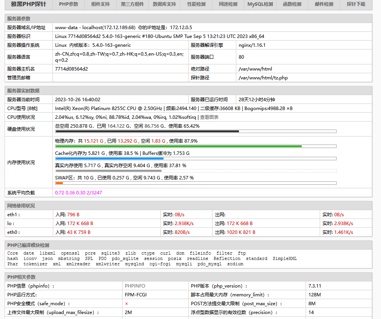Click the FPM-FCGI run mode value
This screenshot has width=381, height=319.
click(x=136, y=295)
